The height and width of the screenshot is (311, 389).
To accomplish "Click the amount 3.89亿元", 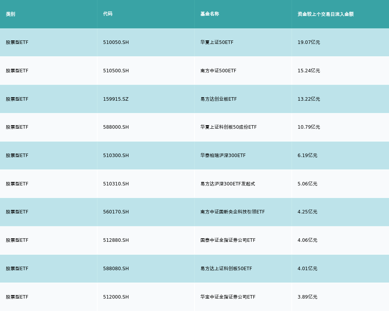I will 307,297.
